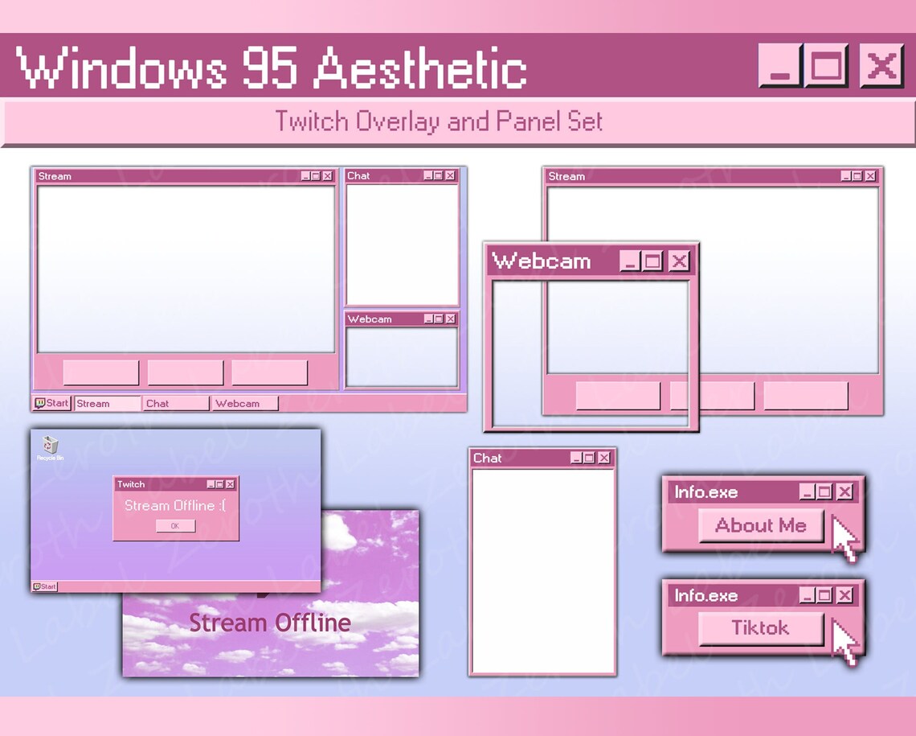Select the Webcam taskbar tab
Viewport: 916px width, 736px height.
coord(243,403)
